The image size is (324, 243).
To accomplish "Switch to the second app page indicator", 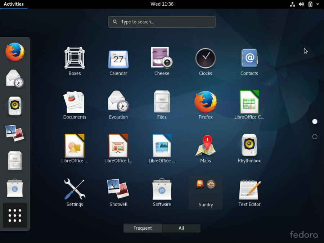I will point(315,137).
